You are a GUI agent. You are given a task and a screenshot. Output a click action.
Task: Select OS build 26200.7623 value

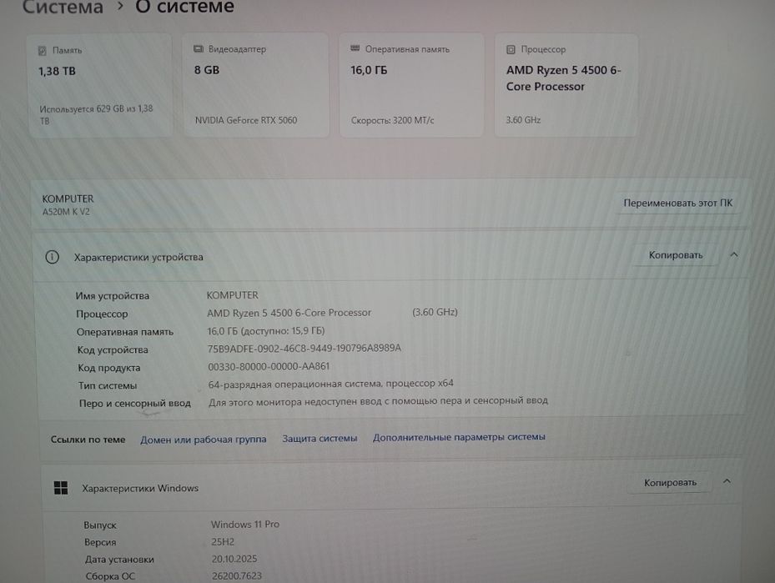(x=237, y=576)
